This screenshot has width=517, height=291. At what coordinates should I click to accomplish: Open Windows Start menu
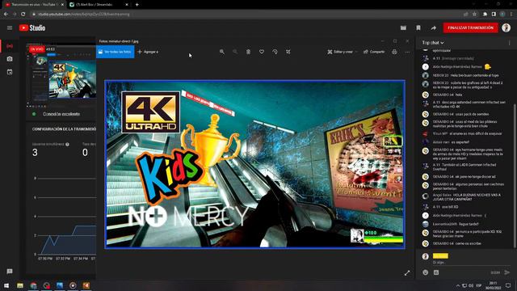pos(6,285)
